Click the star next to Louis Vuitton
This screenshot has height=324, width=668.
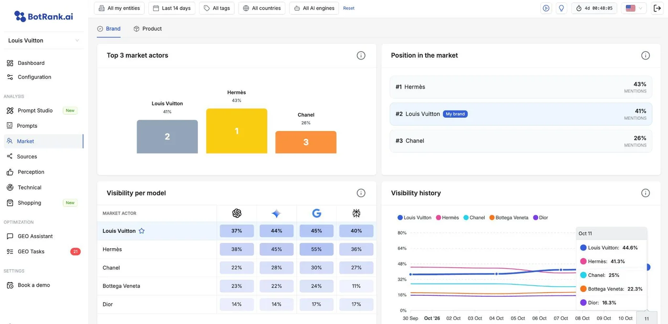(x=142, y=231)
